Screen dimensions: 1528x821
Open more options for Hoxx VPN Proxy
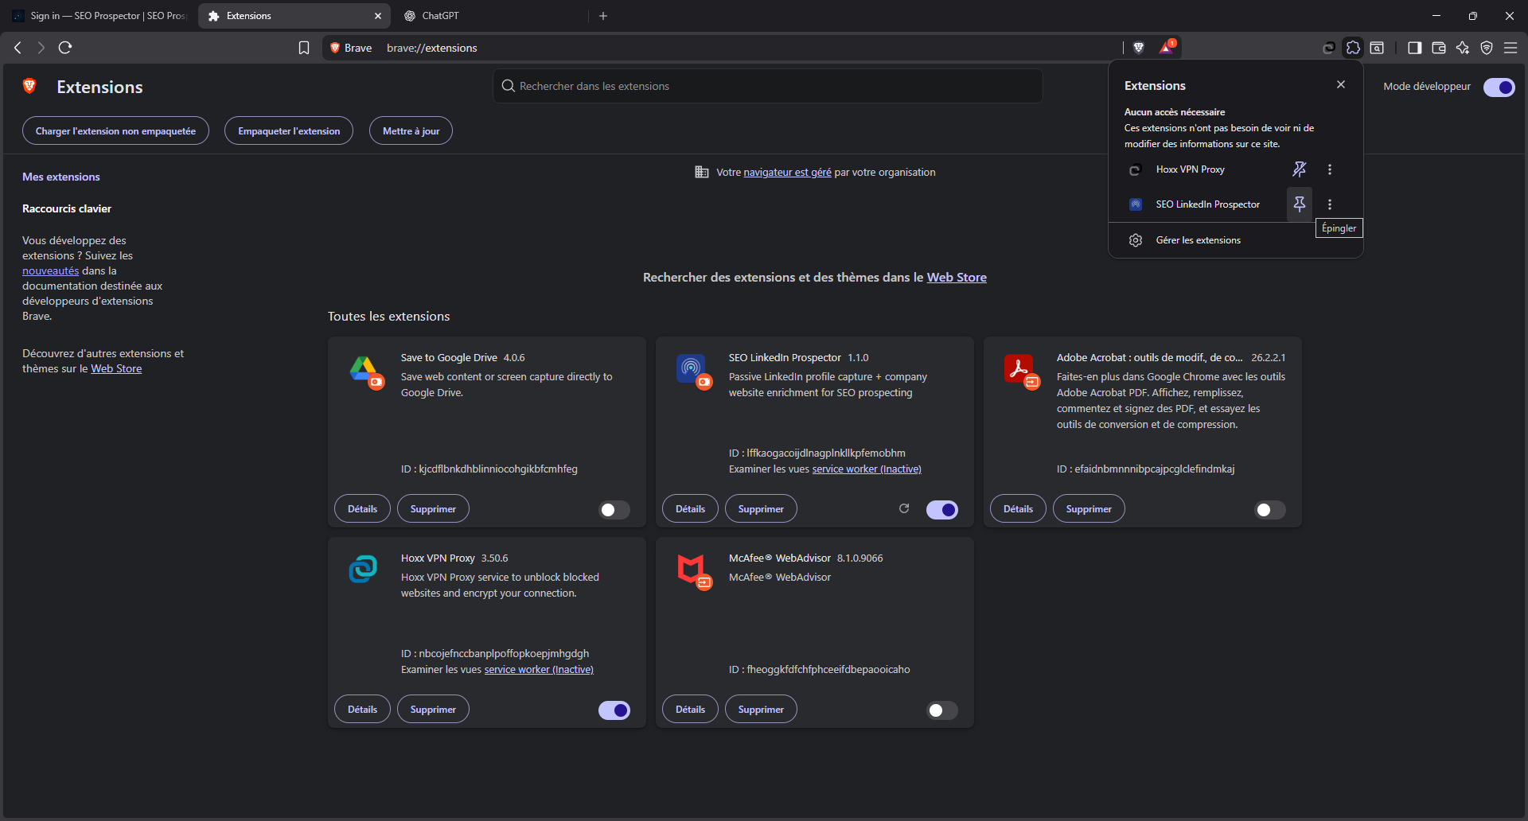click(1330, 169)
